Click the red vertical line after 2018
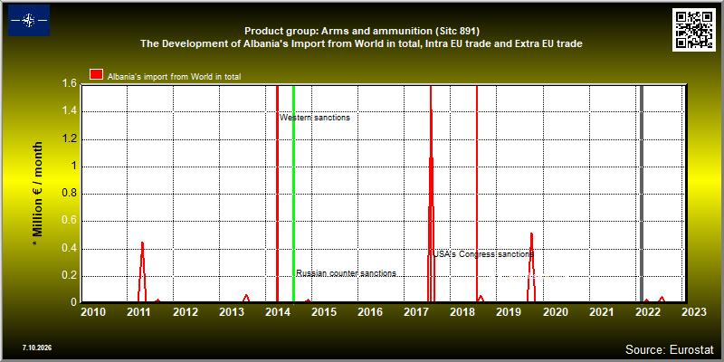This screenshot has height=362, width=724. tap(477, 193)
